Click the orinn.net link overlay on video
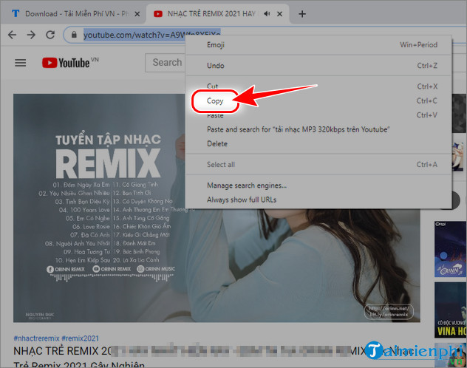 (x=389, y=311)
